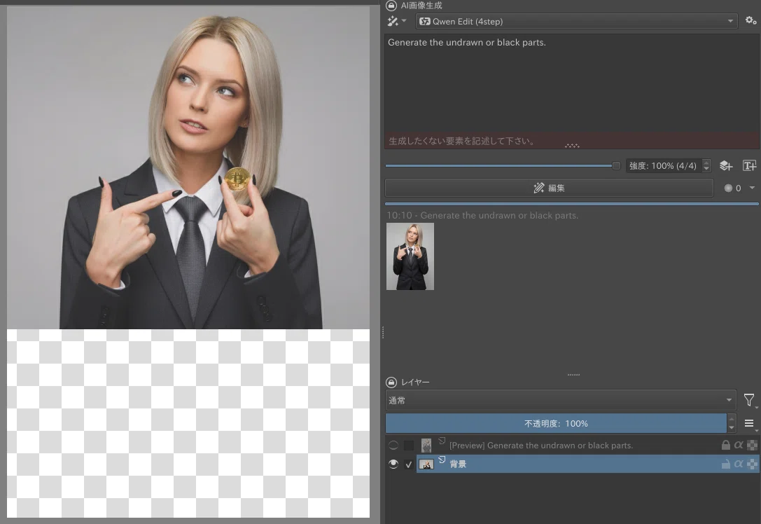Hide the 背景 layer using its eye icon
This screenshot has height=524, width=761.
point(393,464)
